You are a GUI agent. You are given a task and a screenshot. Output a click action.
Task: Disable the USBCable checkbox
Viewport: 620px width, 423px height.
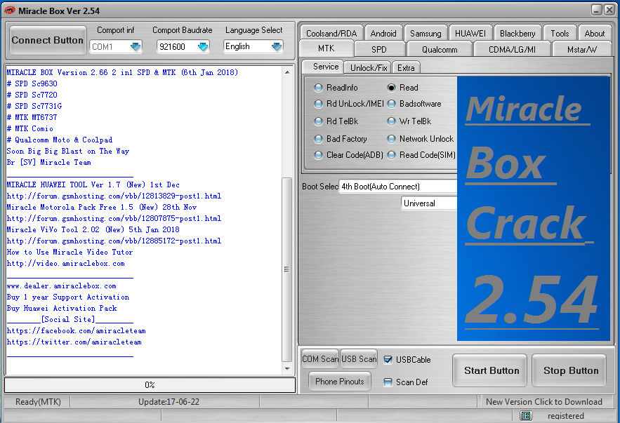click(x=388, y=360)
